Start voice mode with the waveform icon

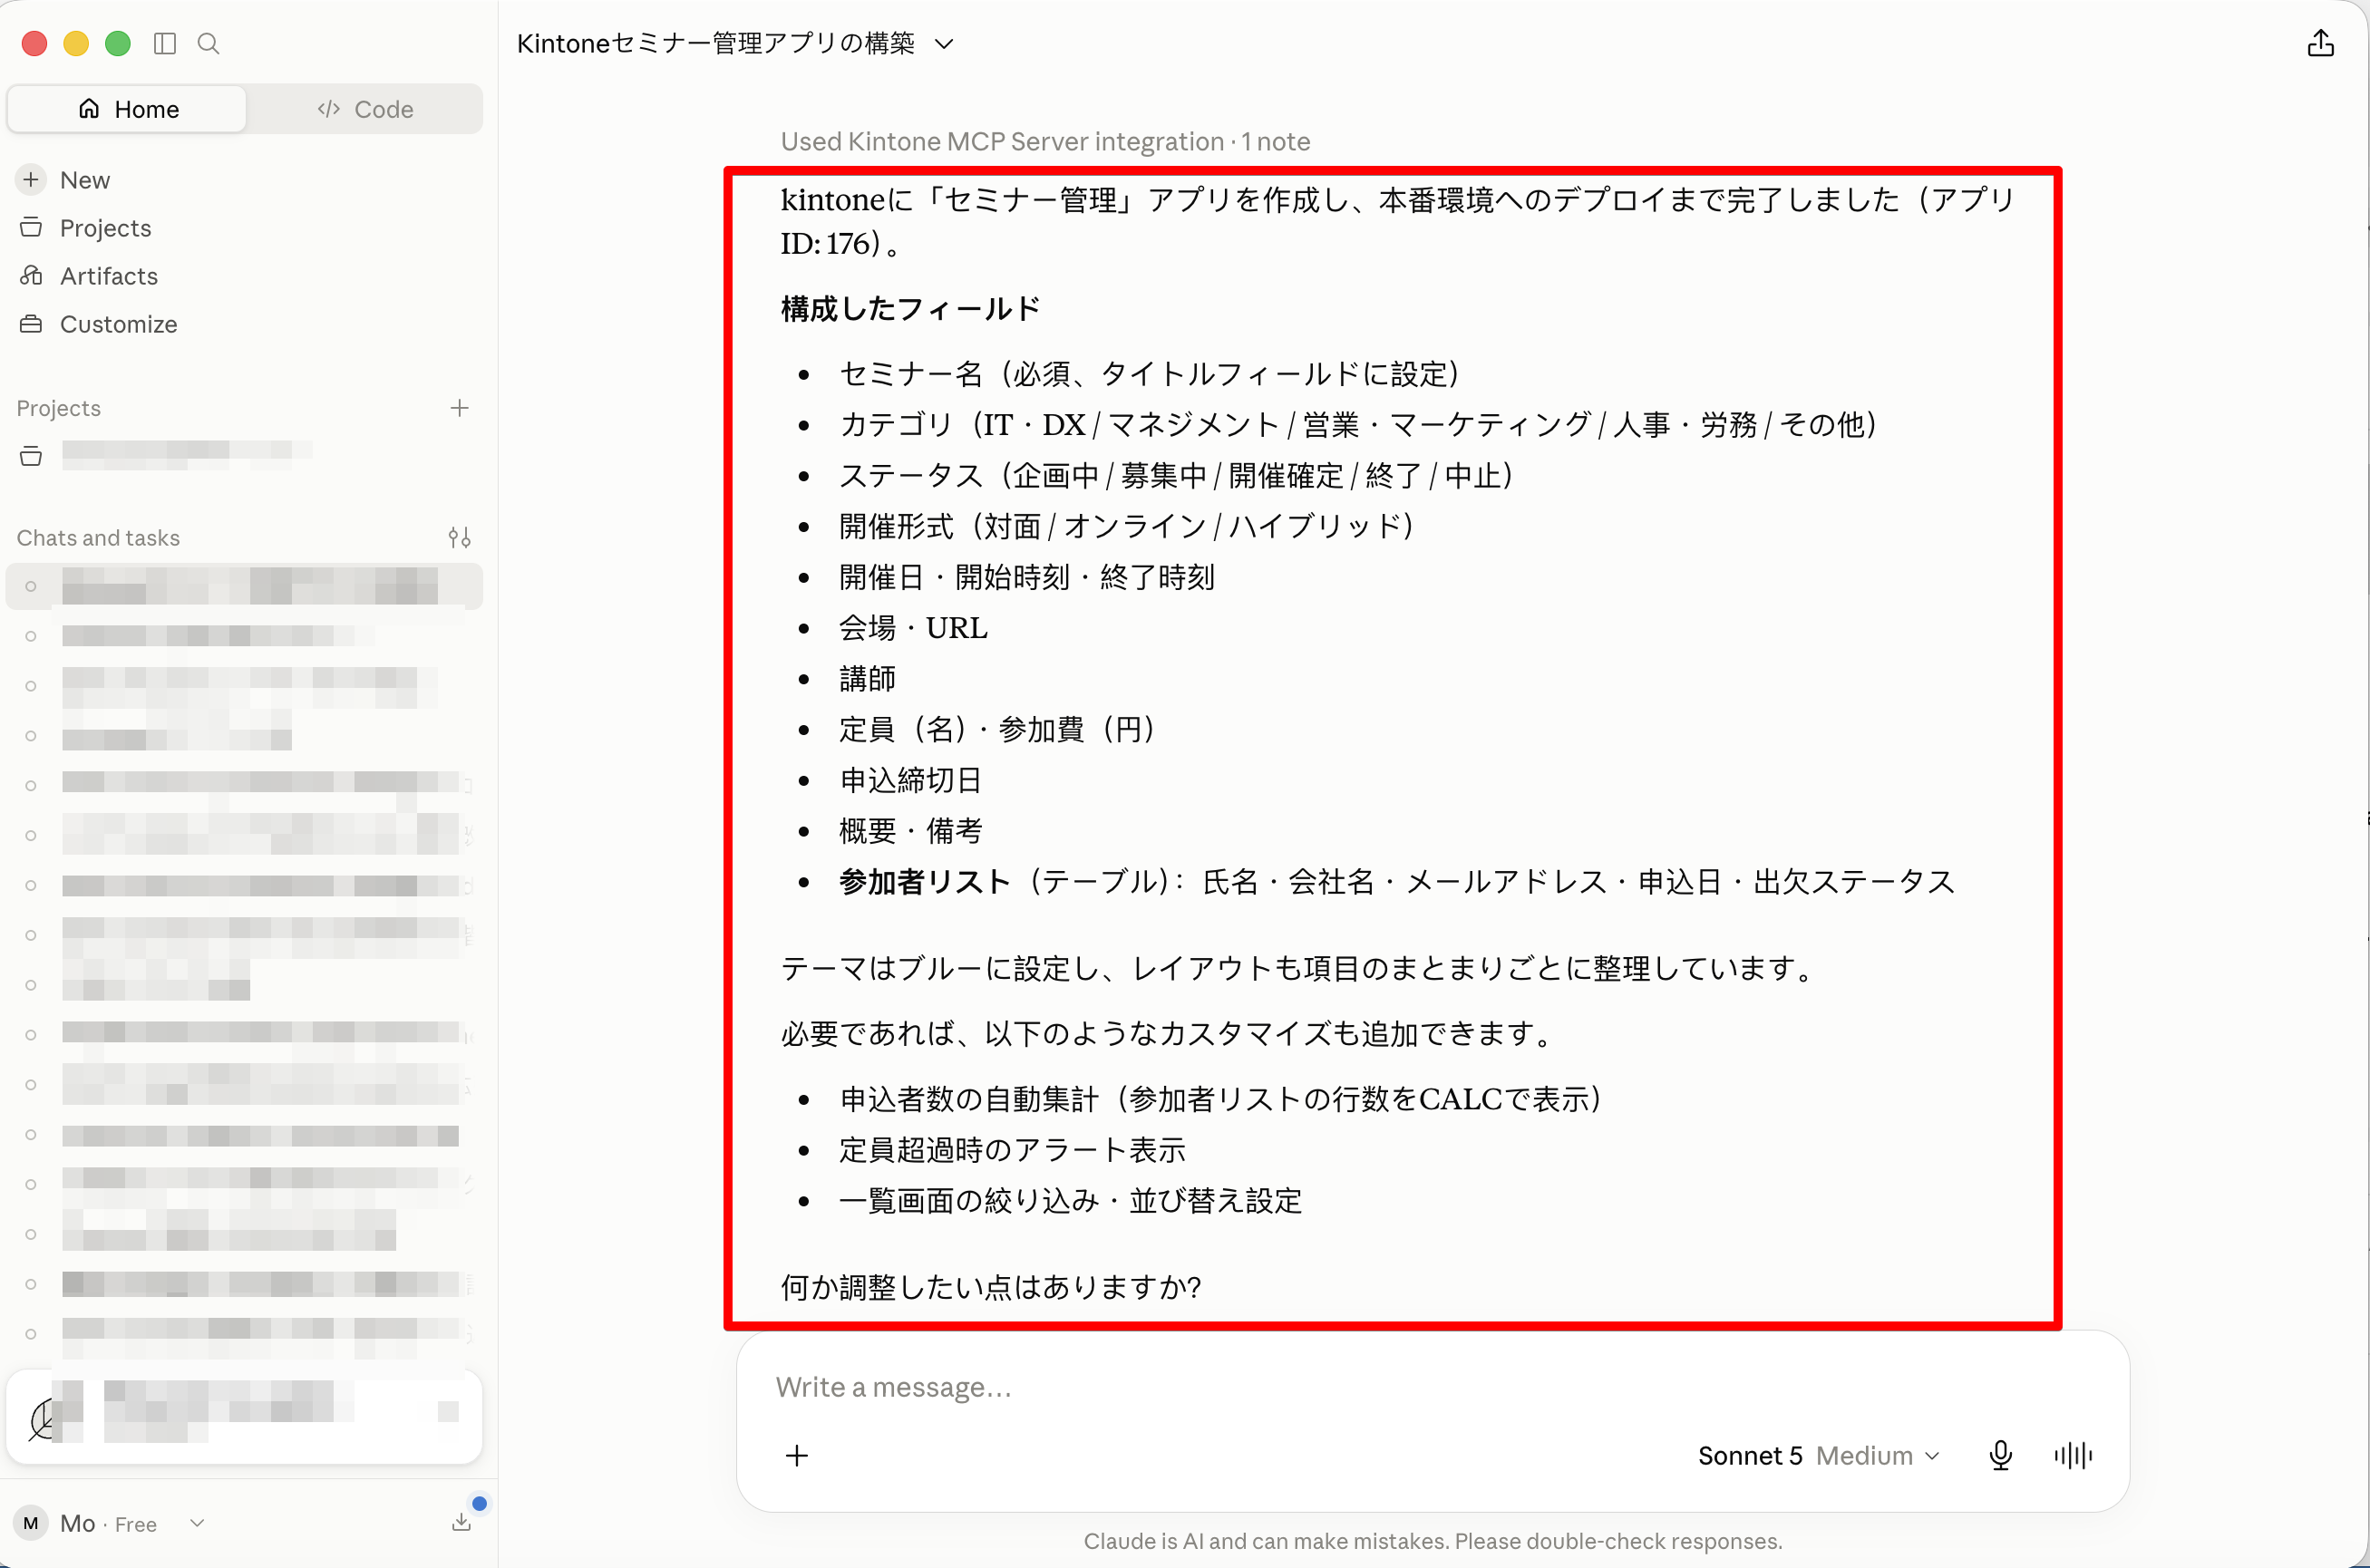pos(2073,1456)
